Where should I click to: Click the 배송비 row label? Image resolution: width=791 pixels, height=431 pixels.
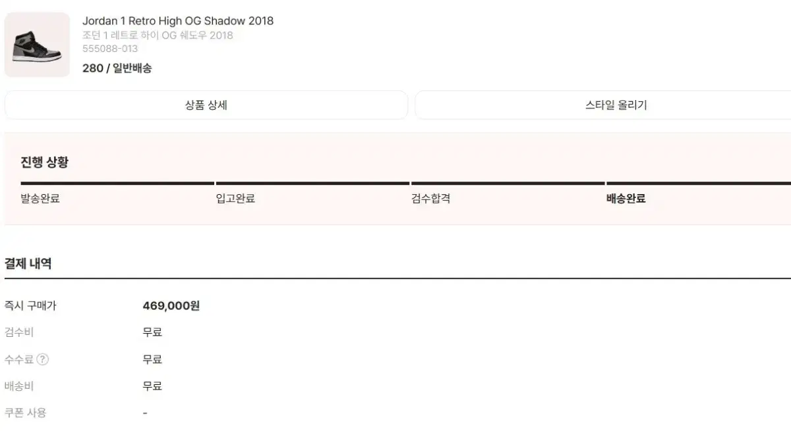pos(18,386)
